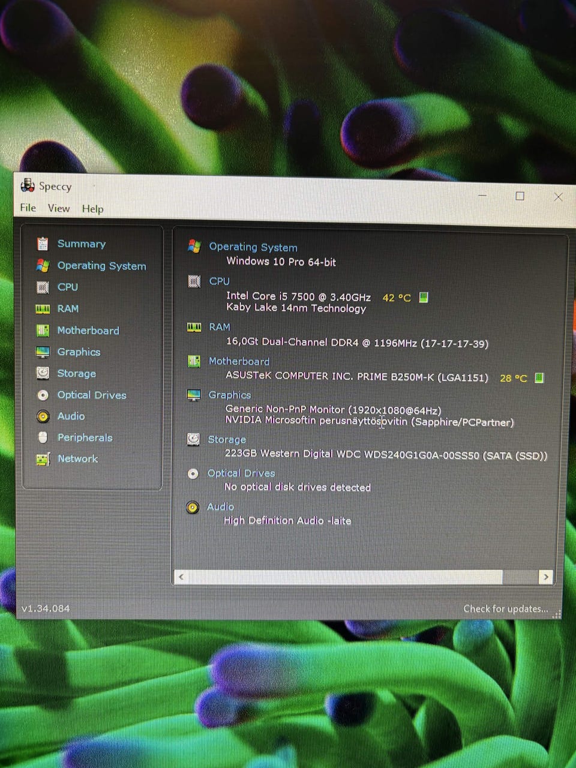Click the Operating System heading in summary

coord(253,247)
